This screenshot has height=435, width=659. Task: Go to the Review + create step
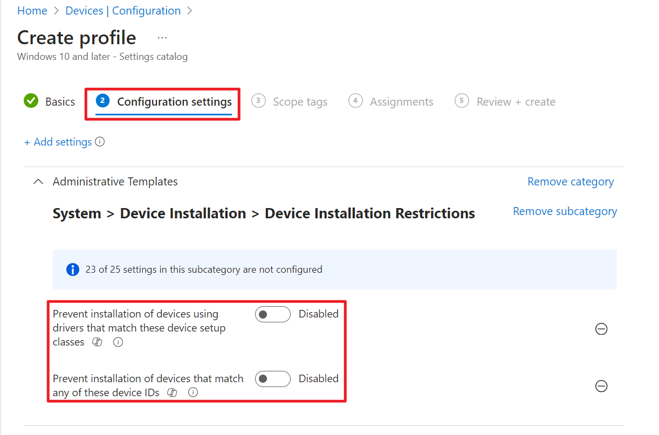pyautogui.click(x=516, y=101)
